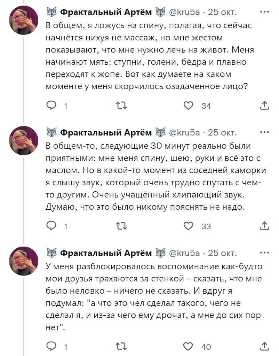Image resolution: width=279 pixels, height=356 pixels.
Task: Open the author's avatar on the first tweet
Action: pyautogui.click(x=23, y=20)
